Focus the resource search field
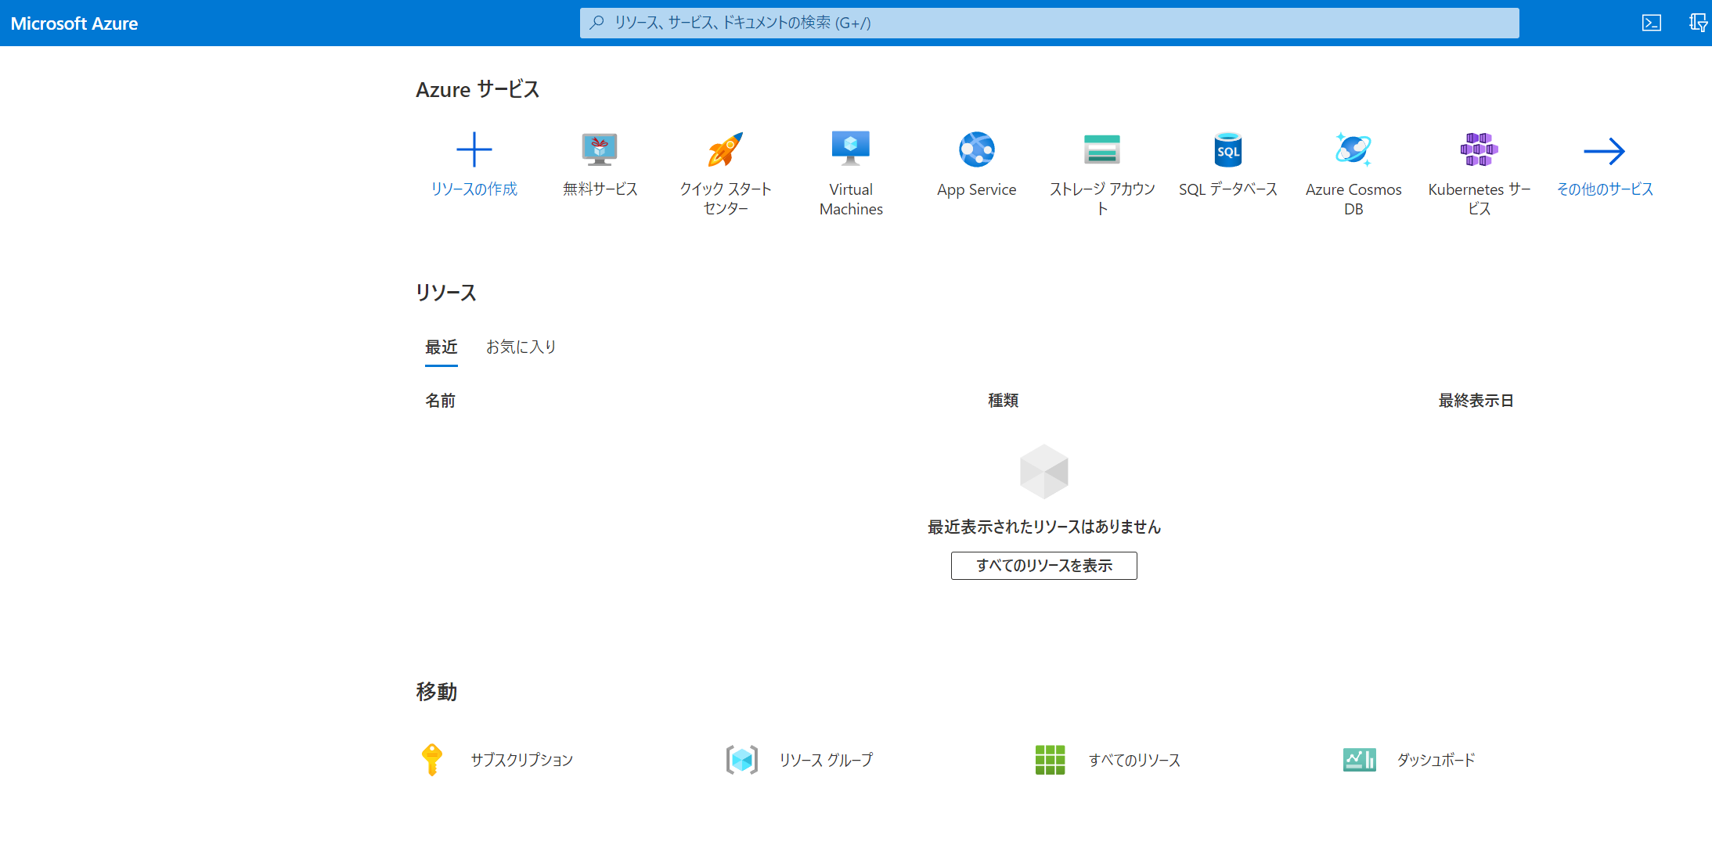The width and height of the screenshot is (1712, 842). [1049, 23]
